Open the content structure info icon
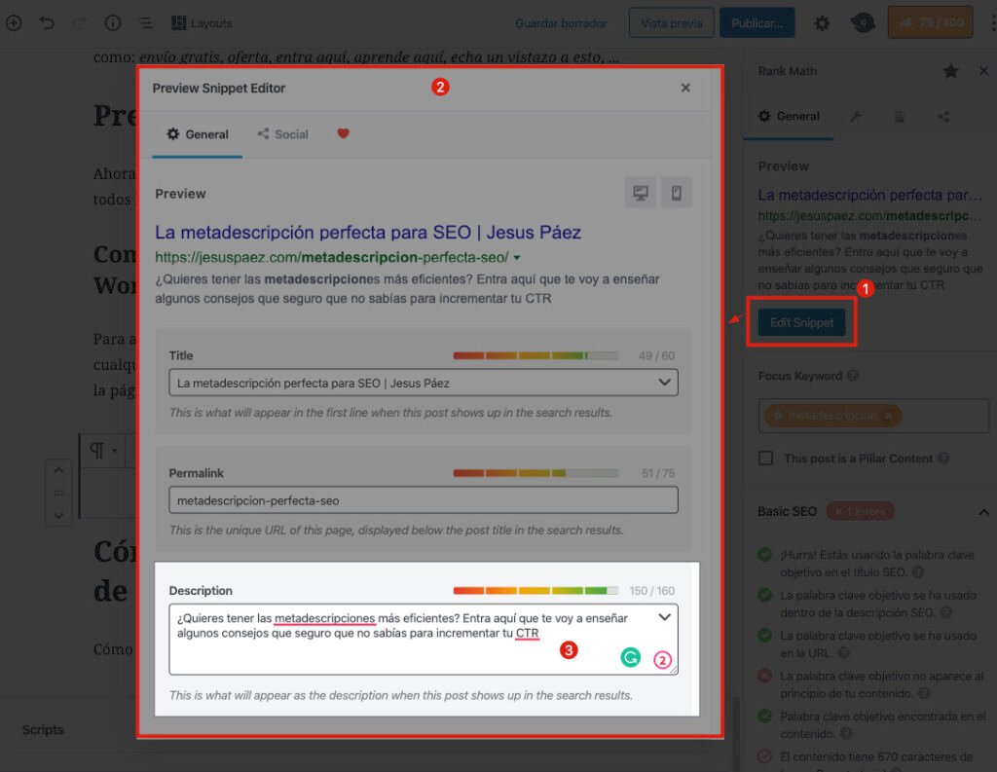Image resolution: width=997 pixels, height=772 pixels. click(113, 23)
